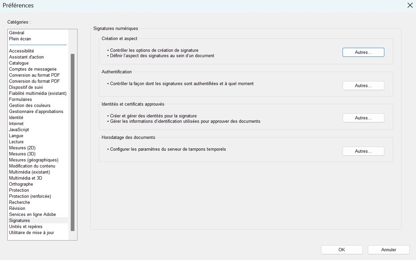416x260 pixels.
Task: Open the Plein écran preferences
Action: click(20, 39)
